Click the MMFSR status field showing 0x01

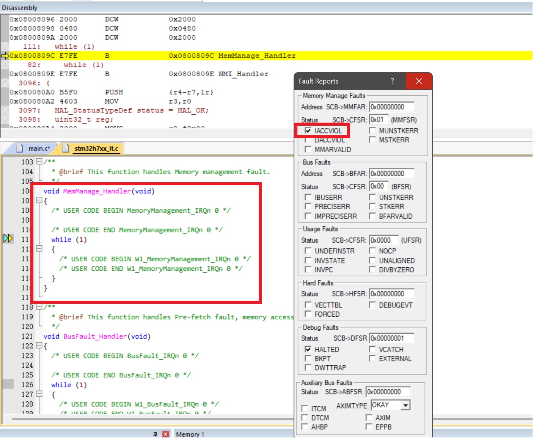pyautogui.click(x=379, y=120)
